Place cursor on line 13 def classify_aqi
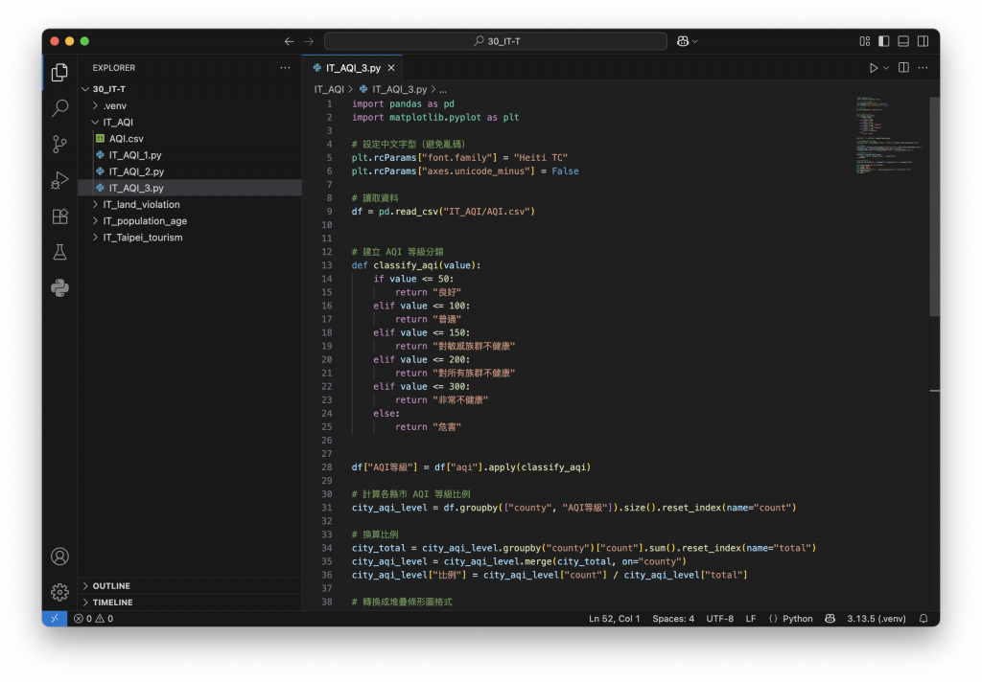 416,265
